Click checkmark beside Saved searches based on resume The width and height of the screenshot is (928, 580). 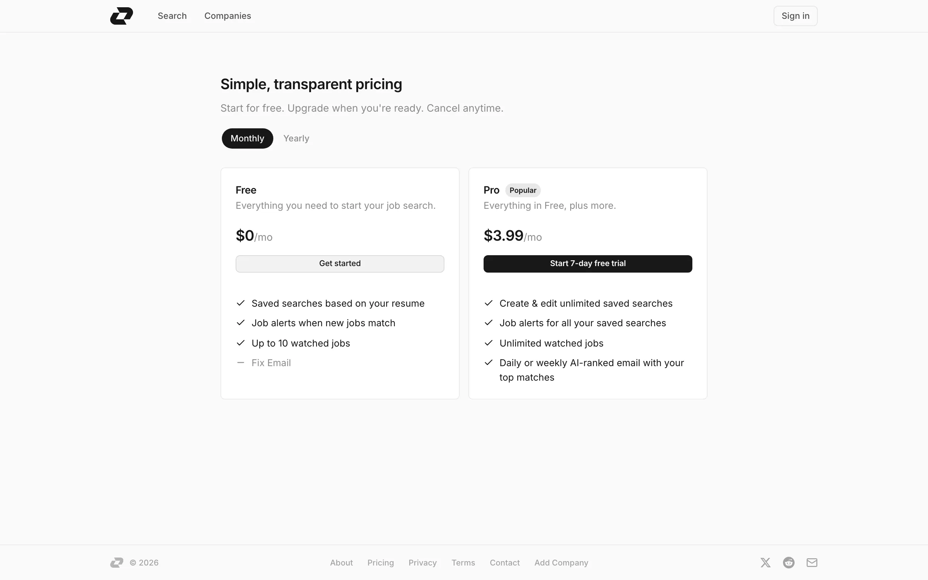(240, 303)
